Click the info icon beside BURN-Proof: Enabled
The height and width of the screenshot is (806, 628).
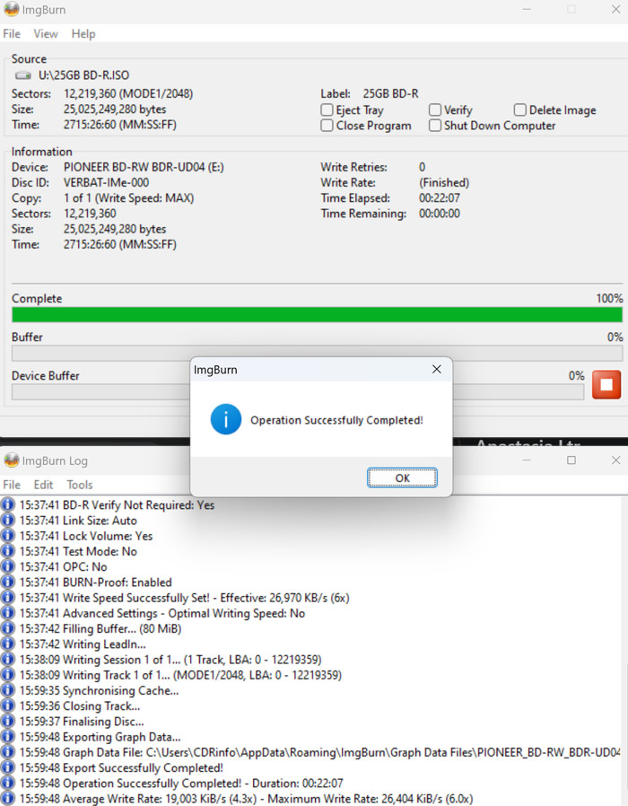click(x=8, y=582)
